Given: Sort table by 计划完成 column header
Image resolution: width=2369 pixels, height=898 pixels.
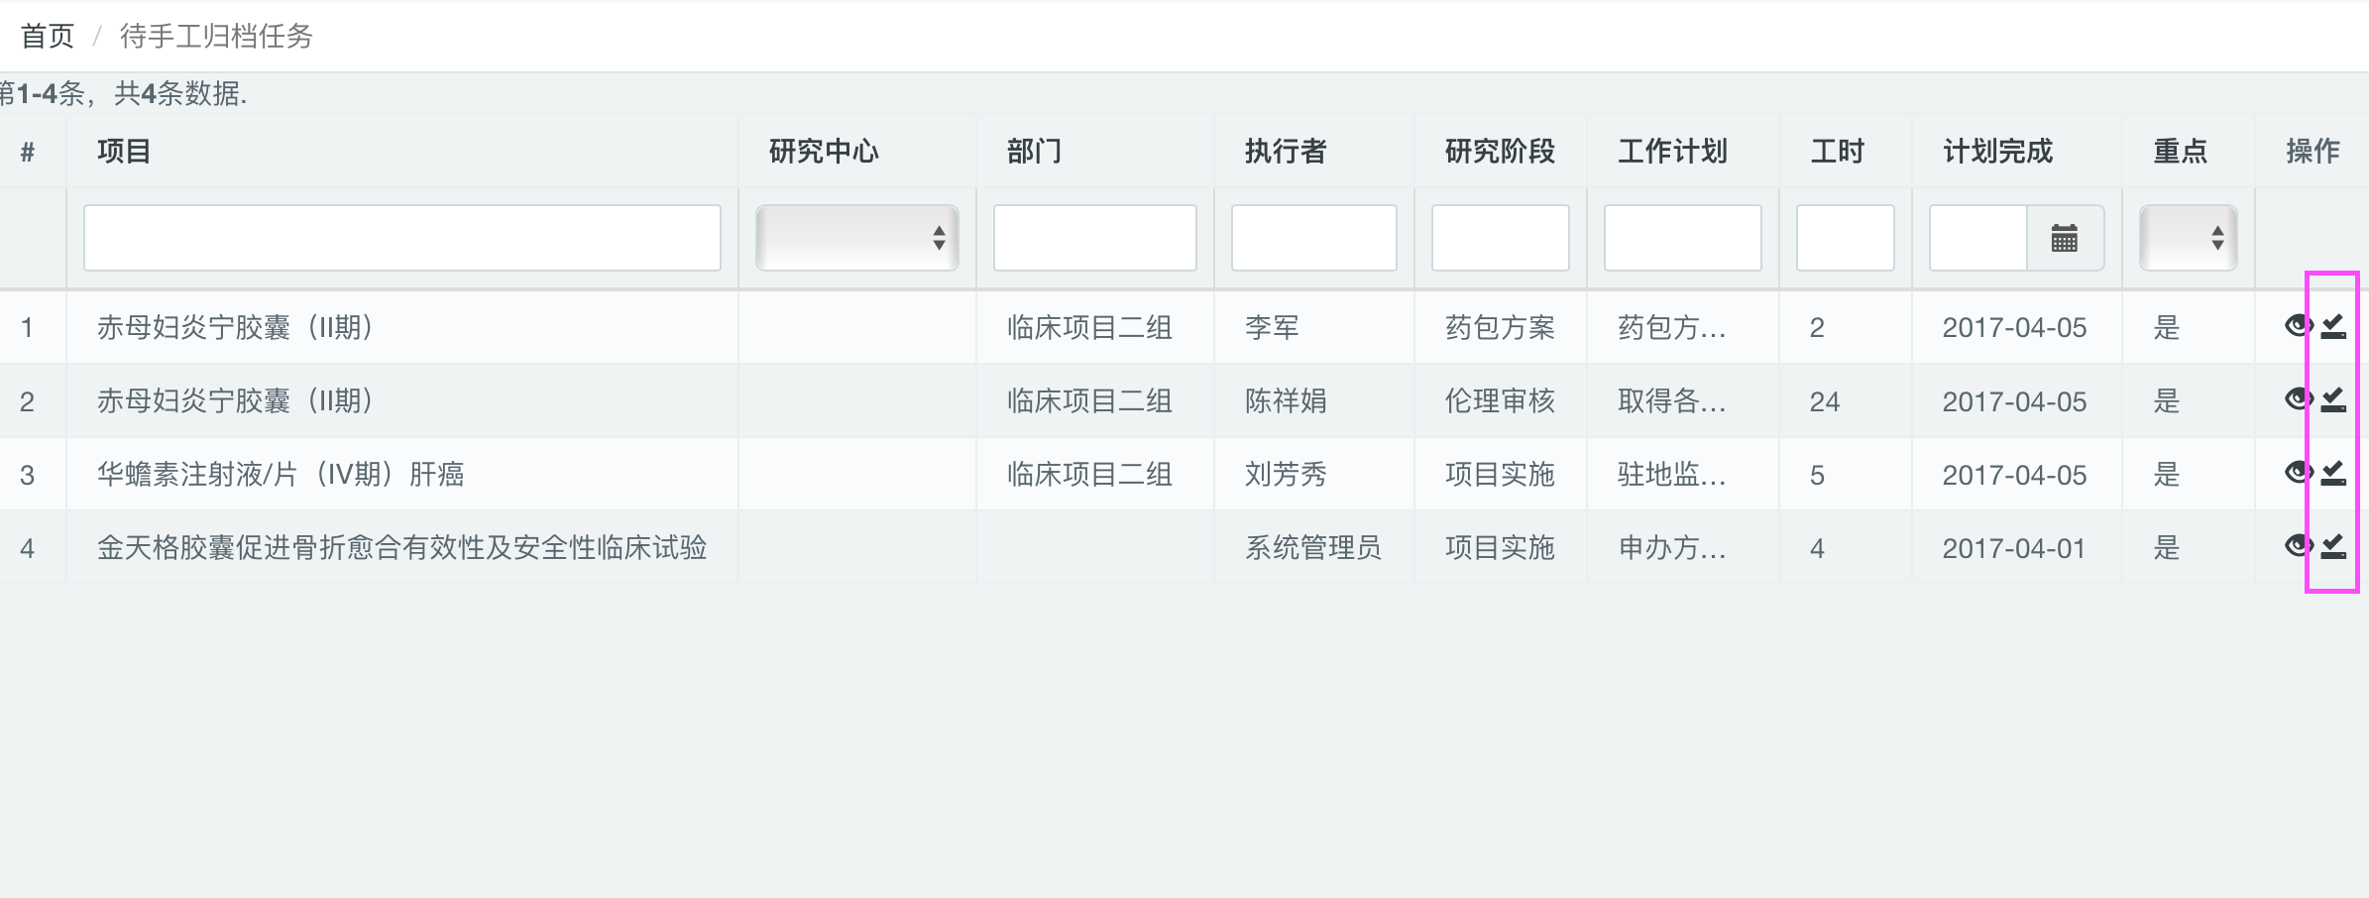Looking at the screenshot, I should [1998, 152].
